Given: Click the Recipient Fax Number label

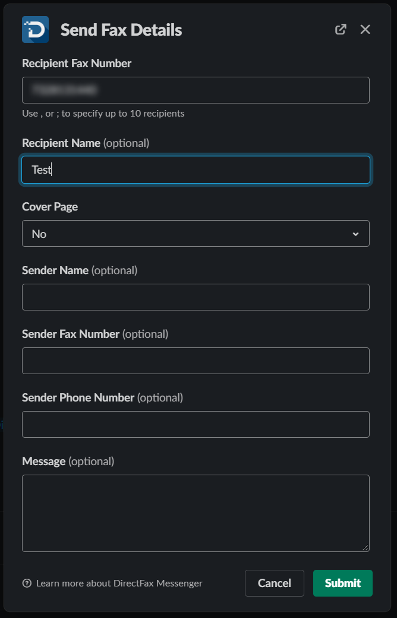Looking at the screenshot, I should [x=77, y=63].
